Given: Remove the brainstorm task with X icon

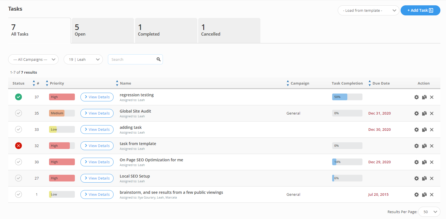Looking at the screenshot, I should click(x=432, y=195).
